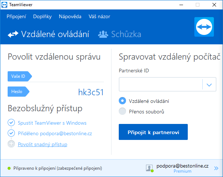Image resolution: width=223 pixels, height=177 pixels.
Task: Click the Připraveno k připojení status text
Action: tap(58, 168)
